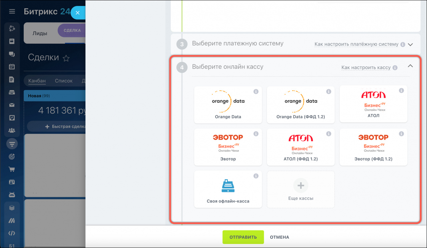Click the green ОТПРАВИТЬ button

click(243, 237)
